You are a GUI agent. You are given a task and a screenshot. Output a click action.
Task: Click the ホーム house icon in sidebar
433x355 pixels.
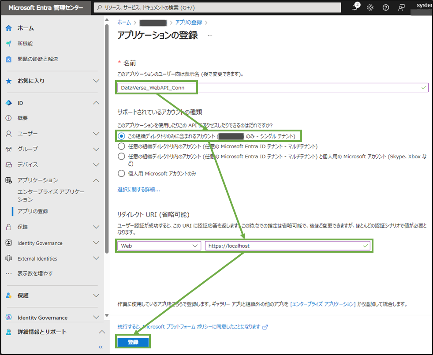9,28
